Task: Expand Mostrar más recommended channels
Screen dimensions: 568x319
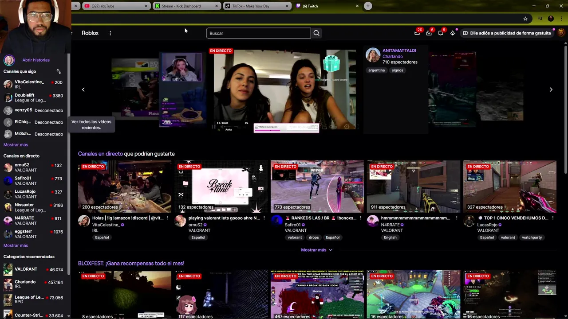Action: tap(317, 250)
